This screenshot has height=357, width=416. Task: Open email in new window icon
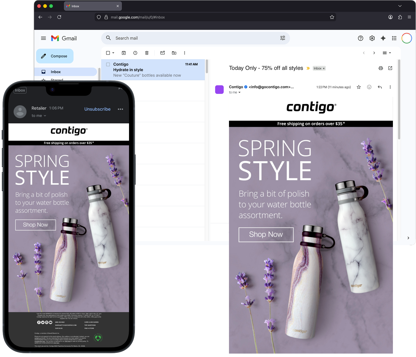tap(390, 68)
